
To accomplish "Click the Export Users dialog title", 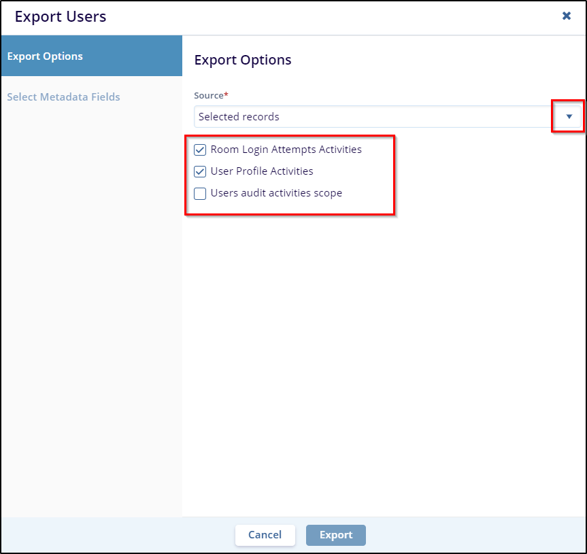I will click(61, 16).
